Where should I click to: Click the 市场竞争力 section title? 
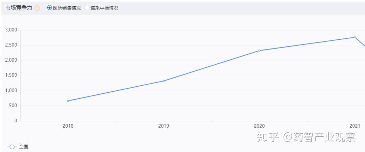point(19,8)
